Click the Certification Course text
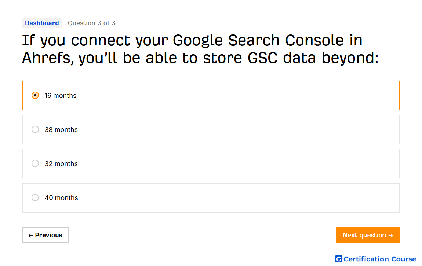The image size is (422, 266). click(x=380, y=259)
